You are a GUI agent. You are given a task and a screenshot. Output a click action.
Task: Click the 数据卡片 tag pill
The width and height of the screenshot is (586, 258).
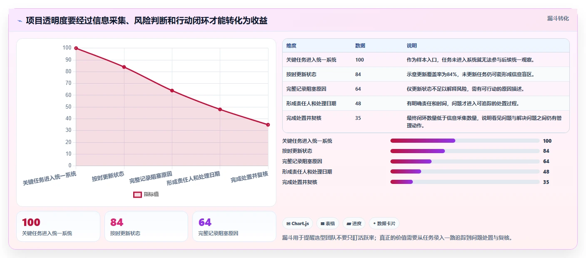point(384,223)
